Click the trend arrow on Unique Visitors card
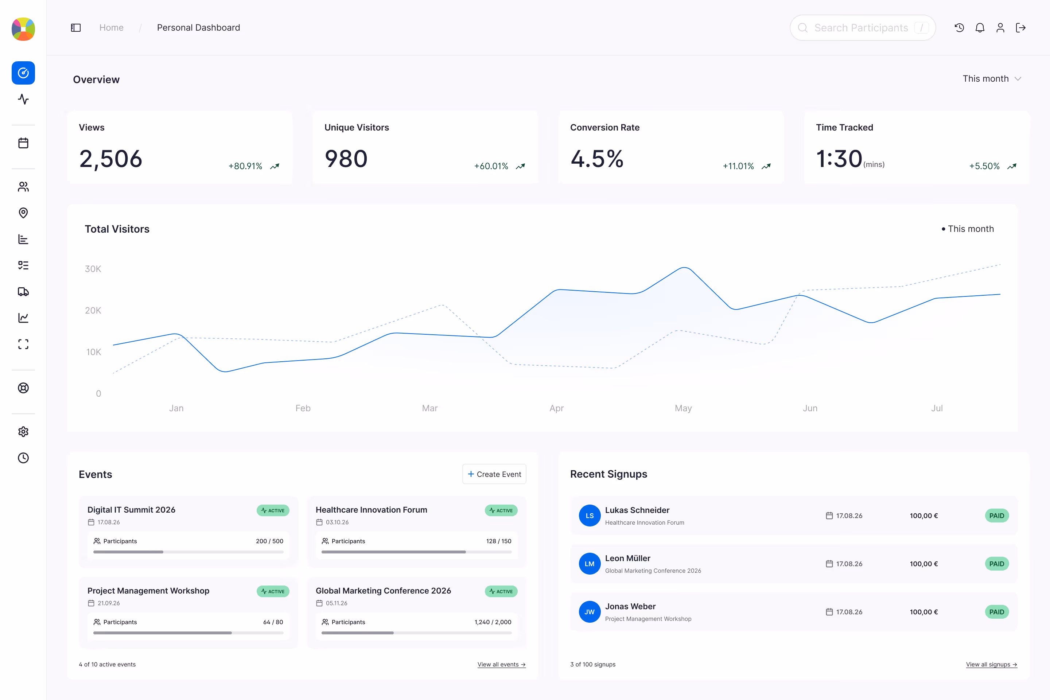Image resolution: width=1050 pixels, height=700 pixels. [x=521, y=166]
